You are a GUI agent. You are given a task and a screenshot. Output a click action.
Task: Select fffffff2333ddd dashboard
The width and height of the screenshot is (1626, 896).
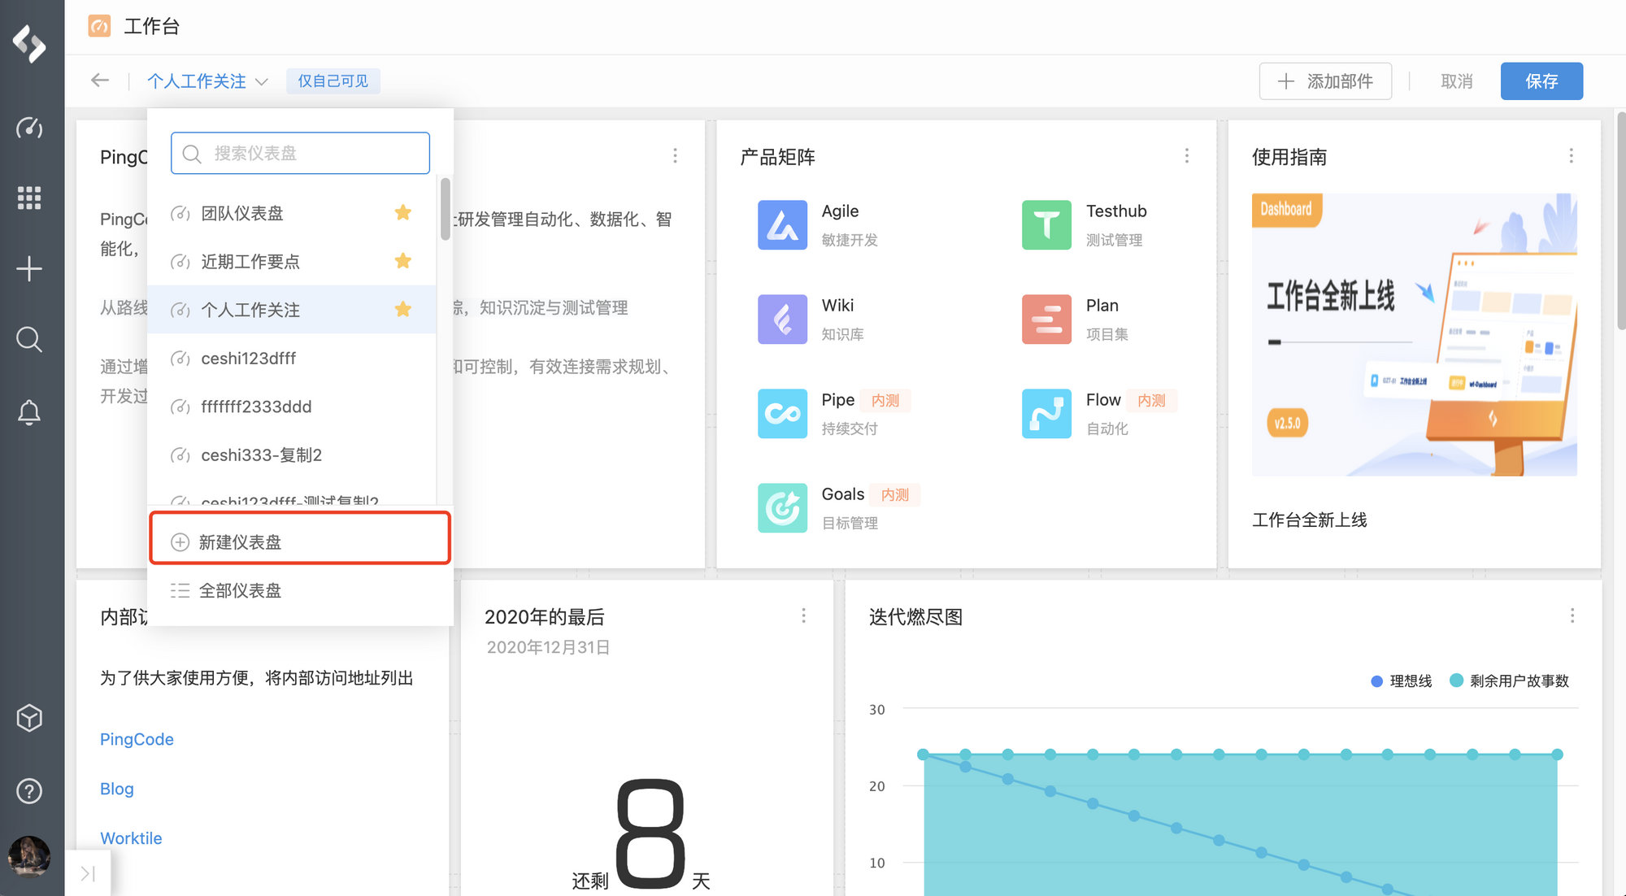pyautogui.click(x=292, y=407)
